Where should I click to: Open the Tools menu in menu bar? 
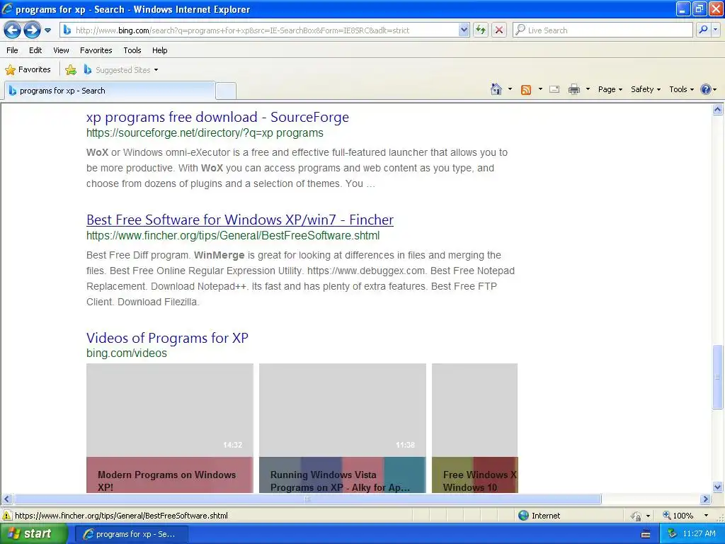coord(132,50)
